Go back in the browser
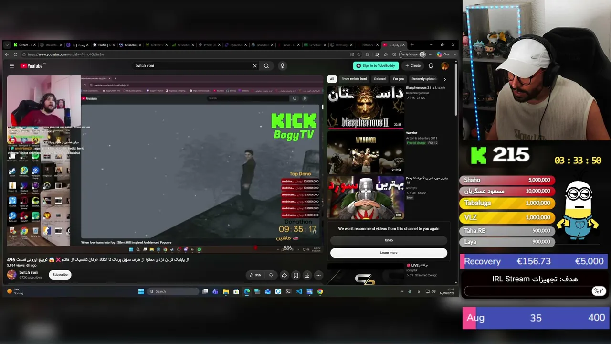 [7, 54]
